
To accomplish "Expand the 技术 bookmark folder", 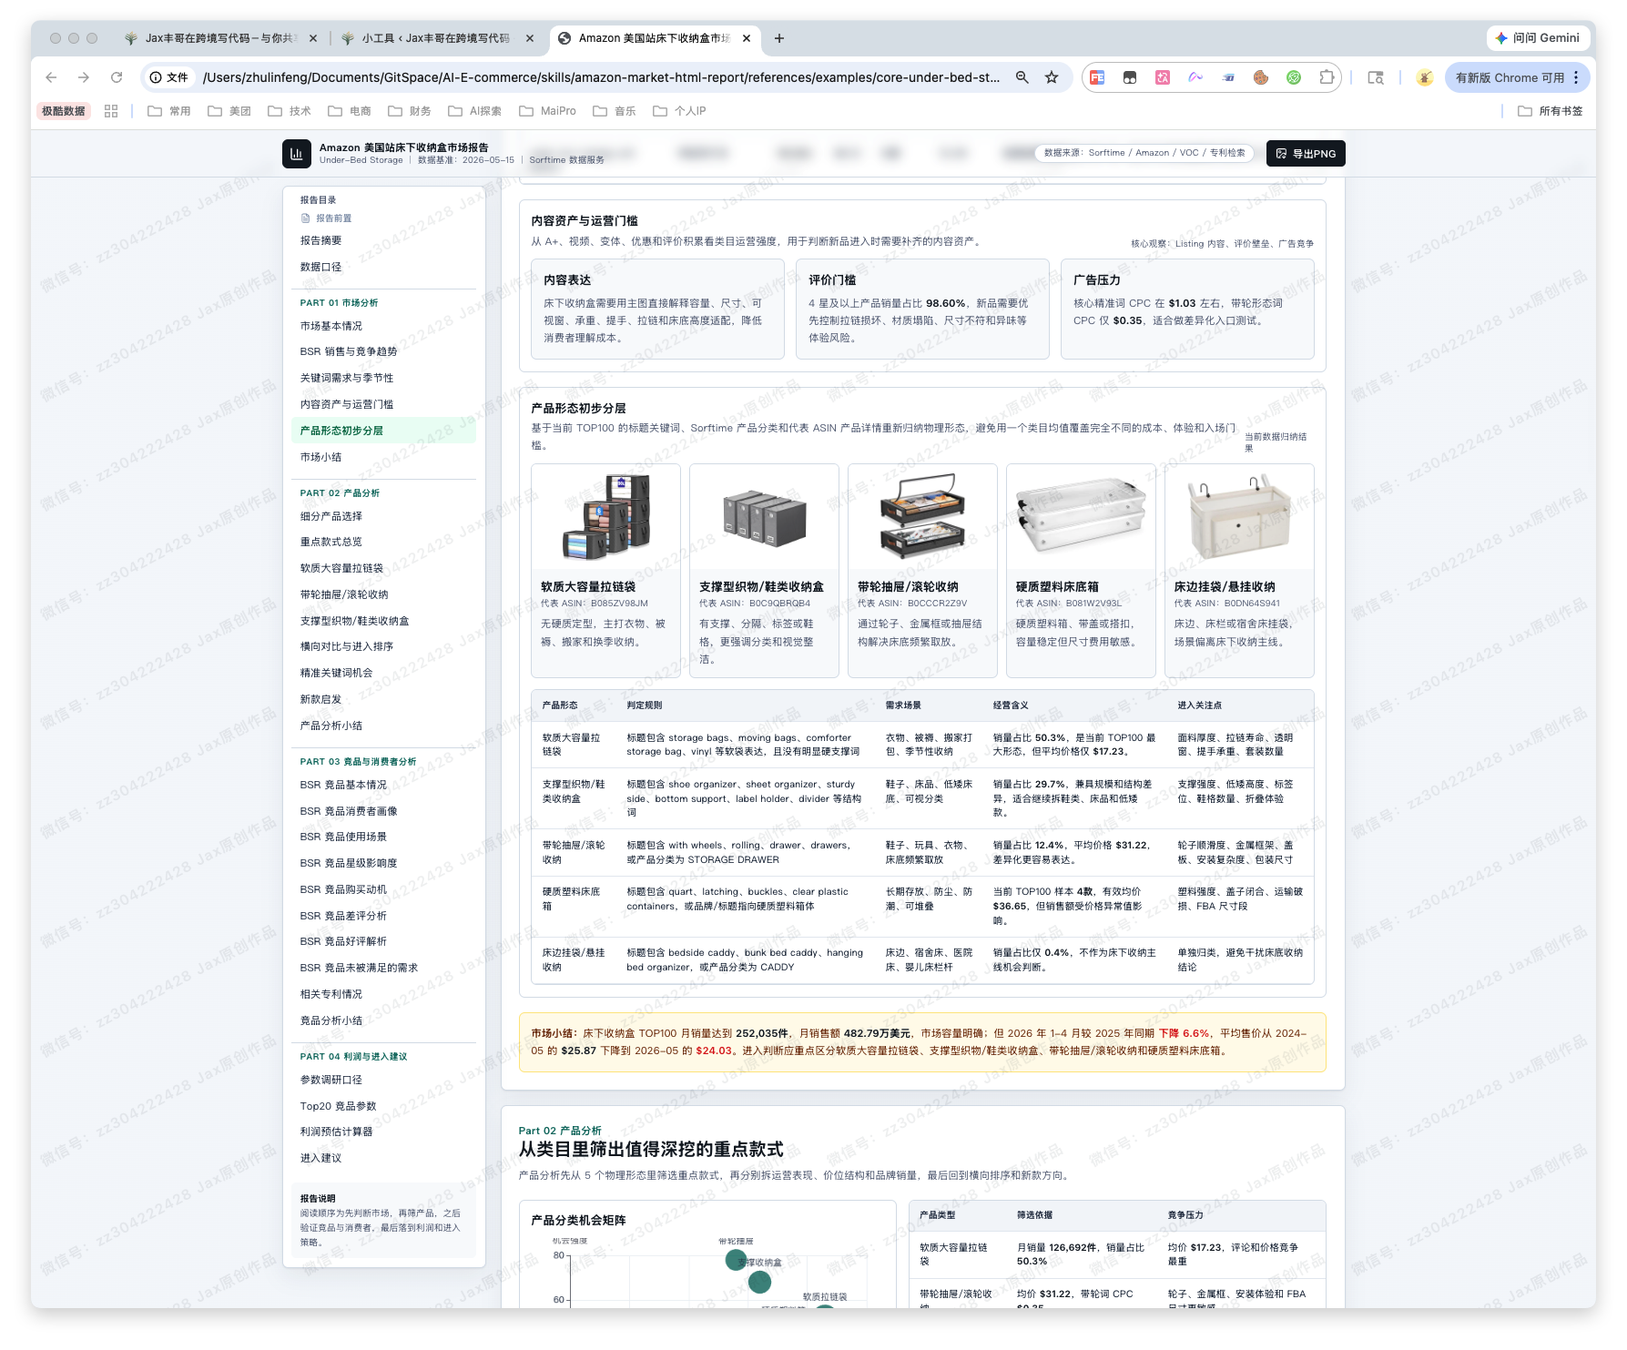I will point(290,111).
